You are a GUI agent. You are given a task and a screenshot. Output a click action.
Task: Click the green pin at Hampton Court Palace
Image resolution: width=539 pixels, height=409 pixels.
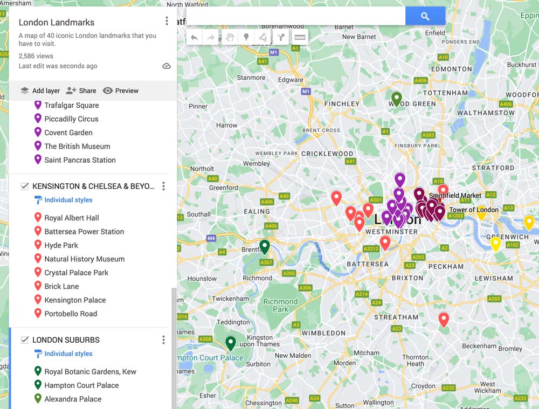pos(230,343)
